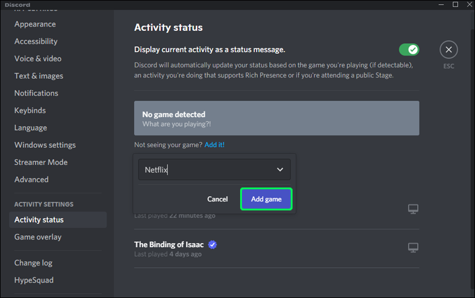Open Game overlay settings
The width and height of the screenshot is (475, 298).
point(38,237)
